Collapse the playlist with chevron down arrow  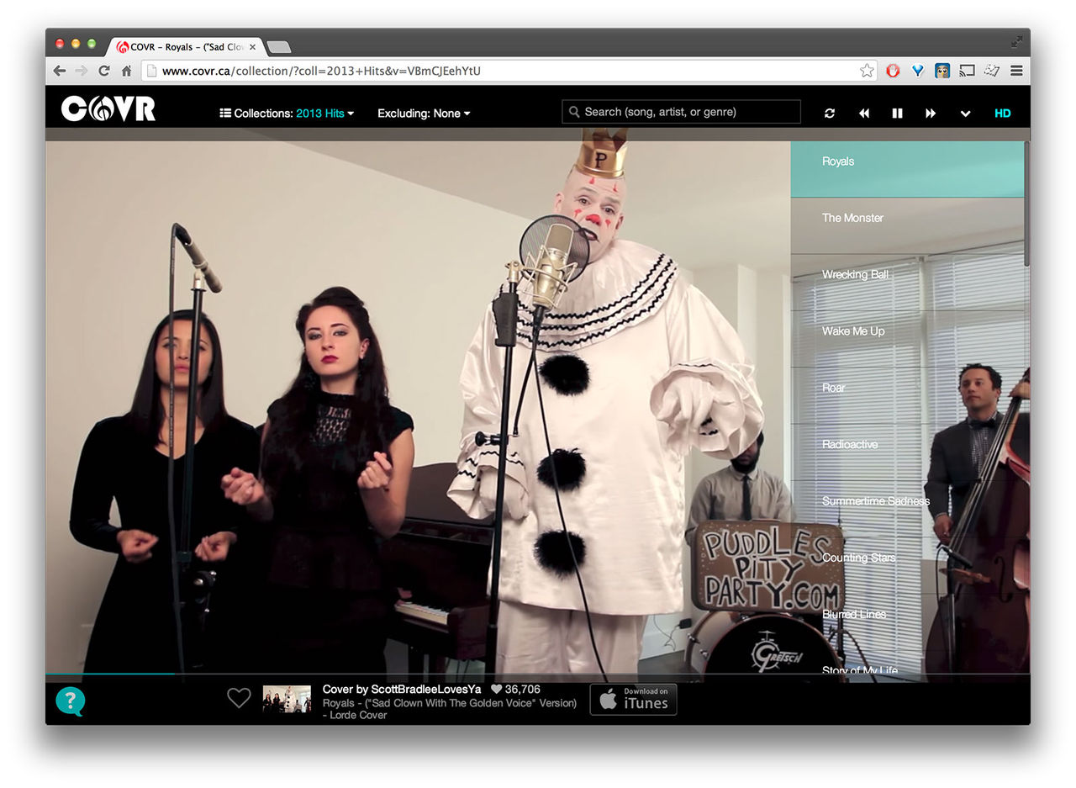click(965, 114)
